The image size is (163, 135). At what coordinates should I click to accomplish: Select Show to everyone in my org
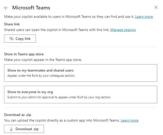tap(81, 94)
